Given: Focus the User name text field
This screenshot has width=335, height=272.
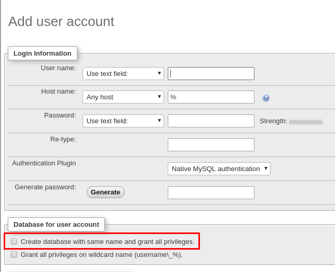Looking at the screenshot, I should (211, 73).
